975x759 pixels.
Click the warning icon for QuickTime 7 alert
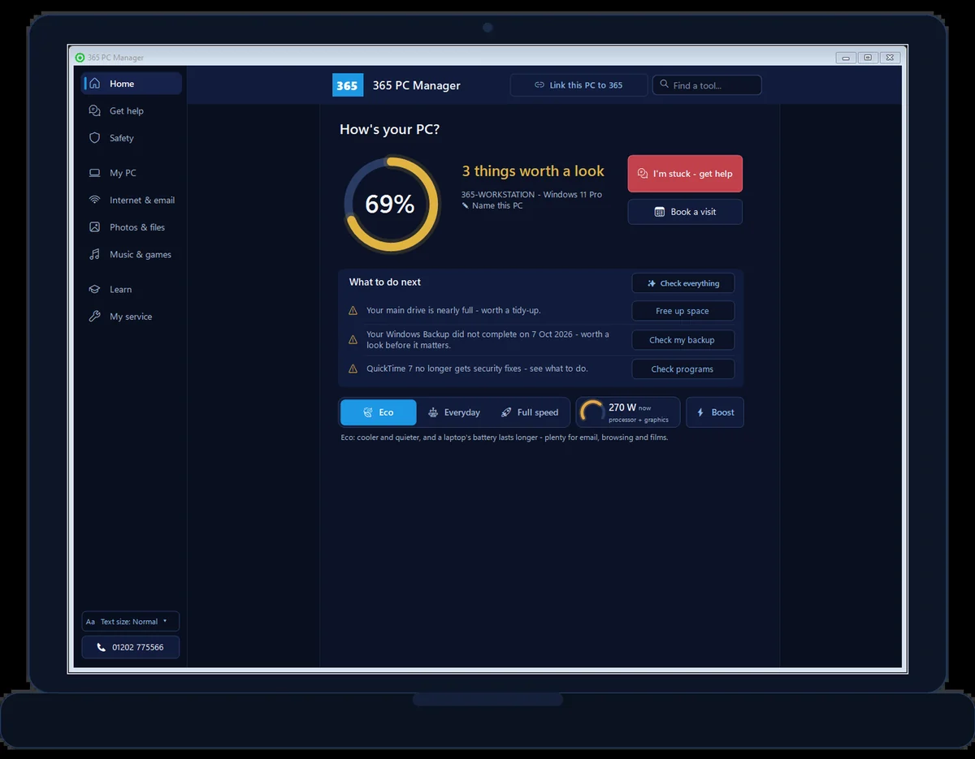pyautogui.click(x=353, y=369)
